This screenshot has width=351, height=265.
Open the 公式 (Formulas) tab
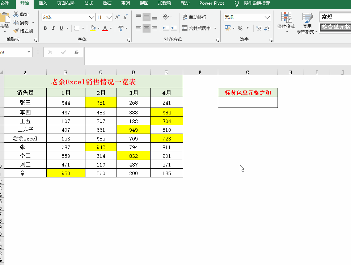[x=89, y=3]
